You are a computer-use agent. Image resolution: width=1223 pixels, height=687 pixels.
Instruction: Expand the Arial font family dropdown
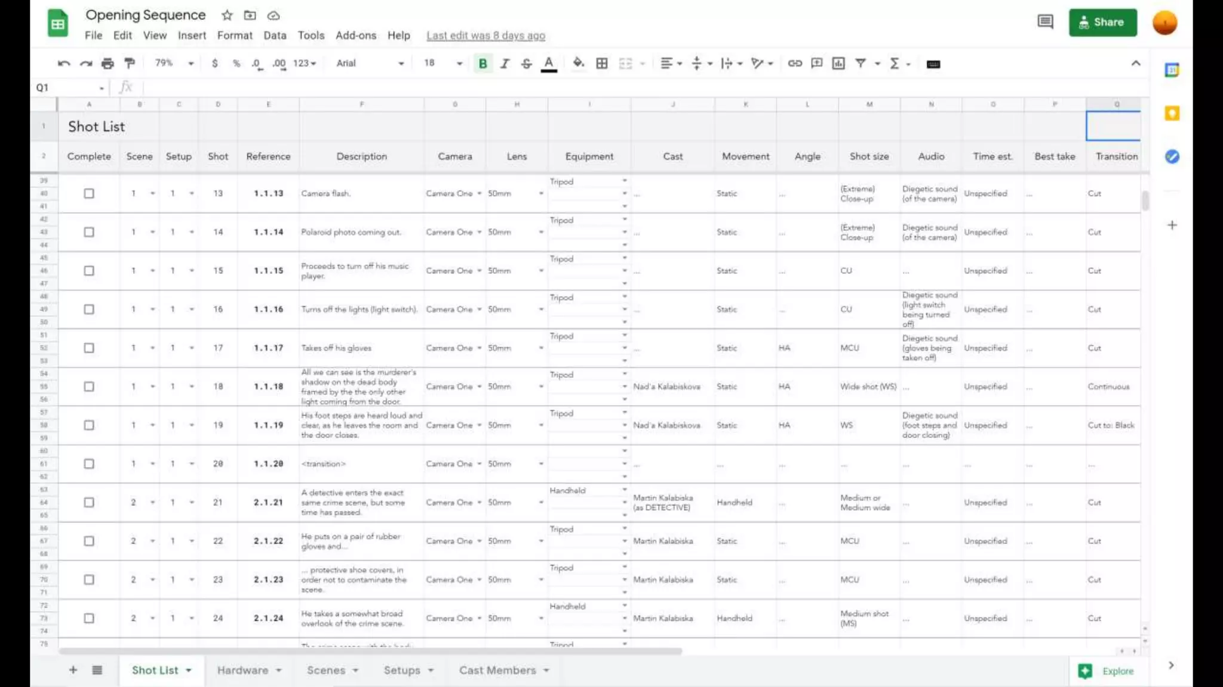pos(401,63)
